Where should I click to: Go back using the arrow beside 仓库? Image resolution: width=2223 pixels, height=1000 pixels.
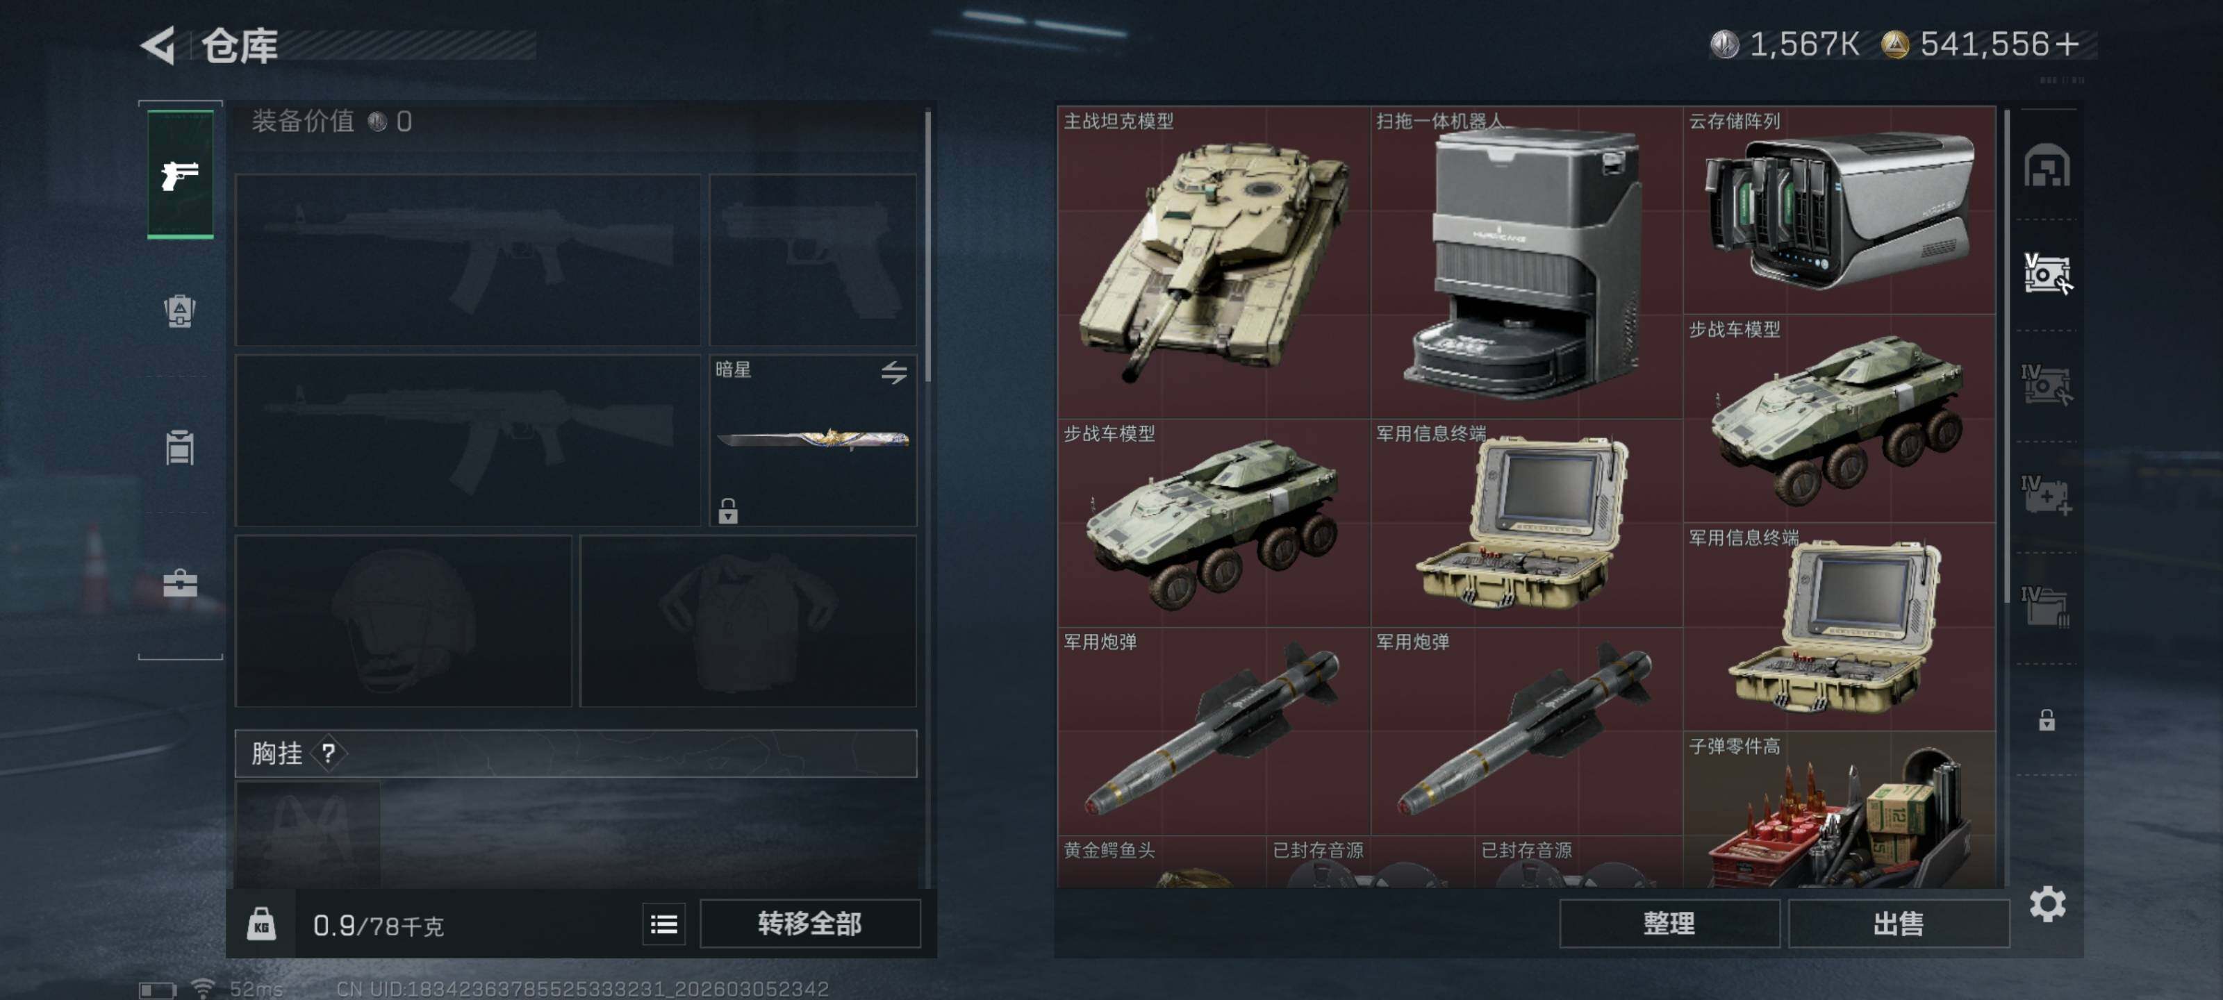click(159, 45)
